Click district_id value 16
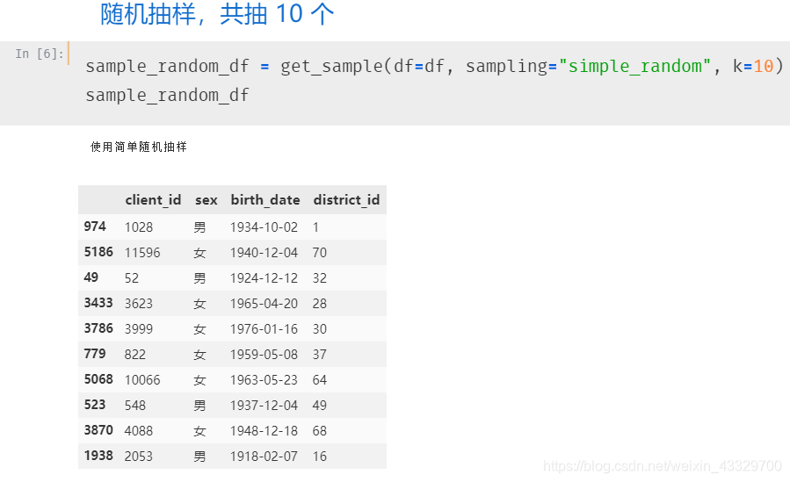 click(x=319, y=457)
